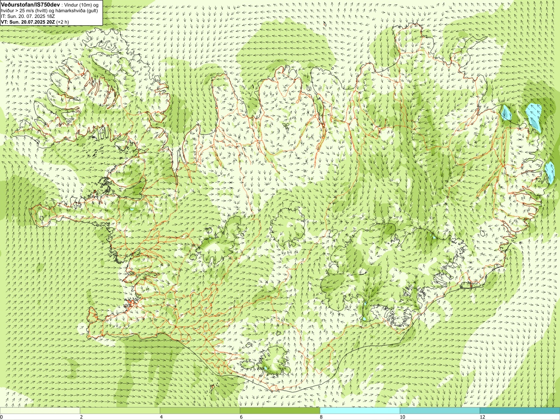Select the above-12 m/s dark teal legend swatch
The image size is (560, 420).
click(x=520, y=411)
